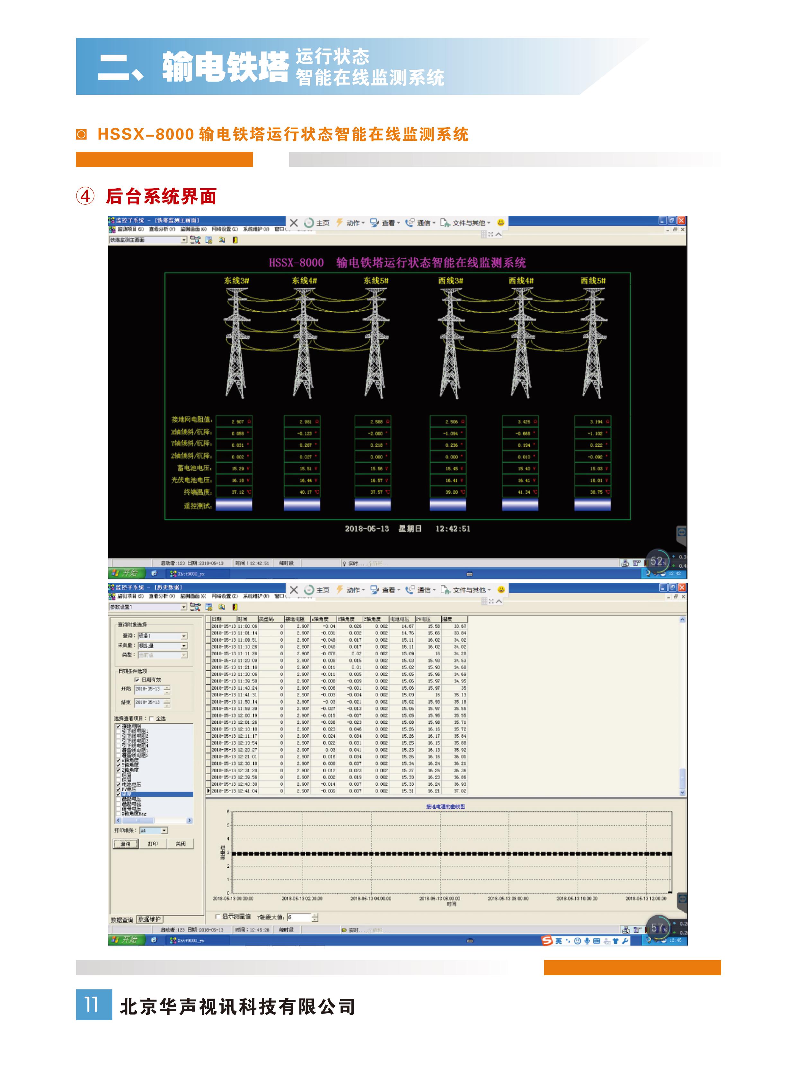Click yellow exit door icon in history data toolbar
Image resolution: width=797 pixels, height=1082 pixels.
(x=235, y=607)
